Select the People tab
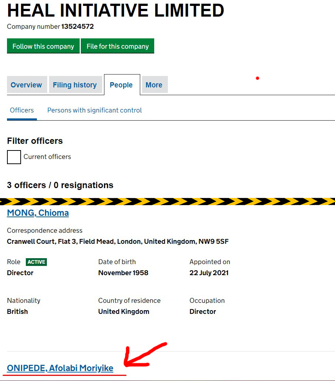 point(121,85)
